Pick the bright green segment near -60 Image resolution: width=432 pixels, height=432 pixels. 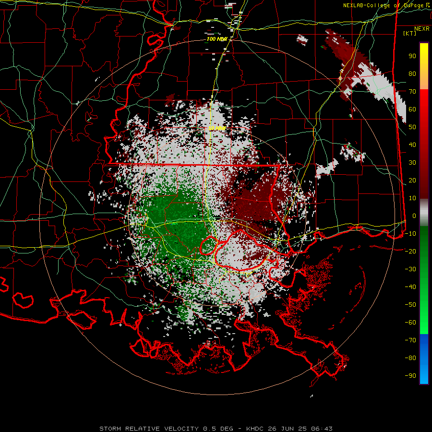[424, 326]
